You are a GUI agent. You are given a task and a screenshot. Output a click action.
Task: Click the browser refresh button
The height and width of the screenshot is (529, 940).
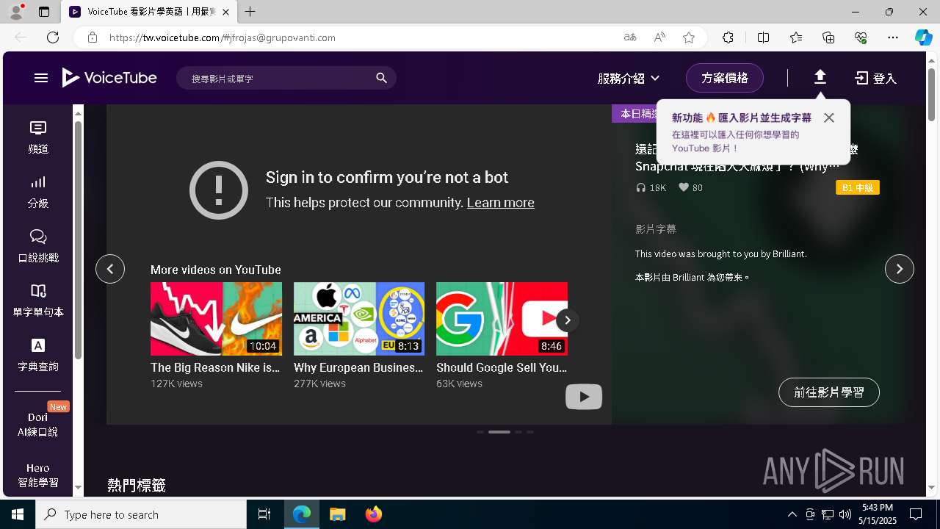[53, 37]
